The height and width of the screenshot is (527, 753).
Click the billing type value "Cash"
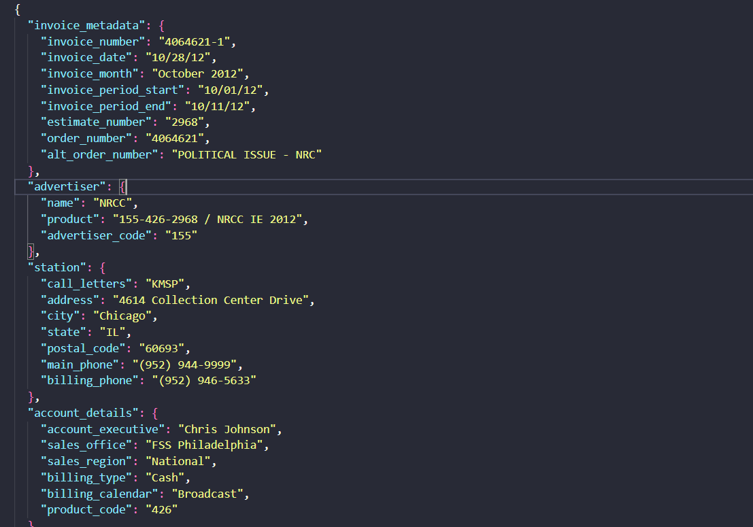[x=165, y=478]
